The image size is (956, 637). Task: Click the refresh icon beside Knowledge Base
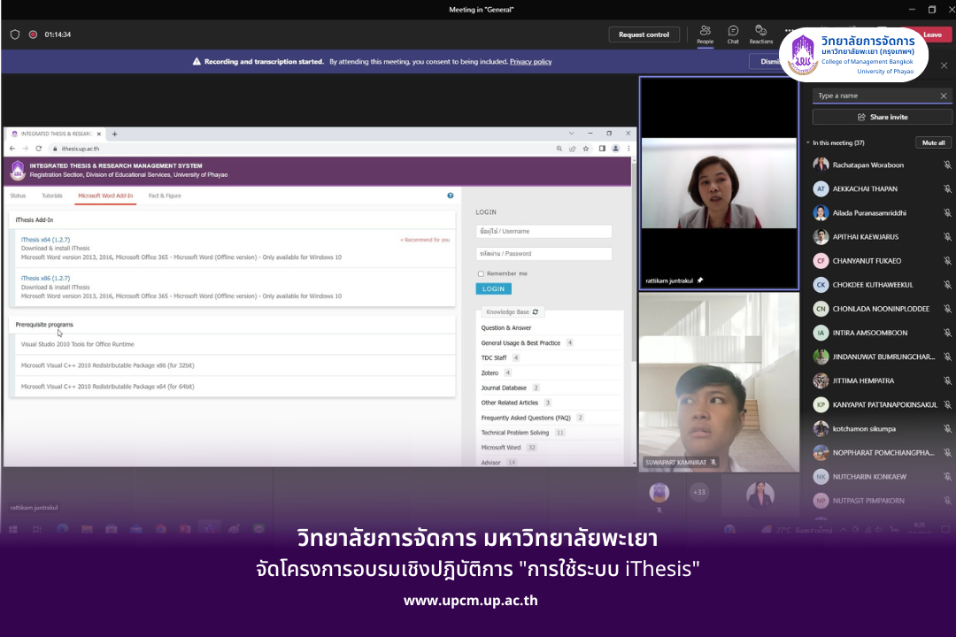point(536,312)
